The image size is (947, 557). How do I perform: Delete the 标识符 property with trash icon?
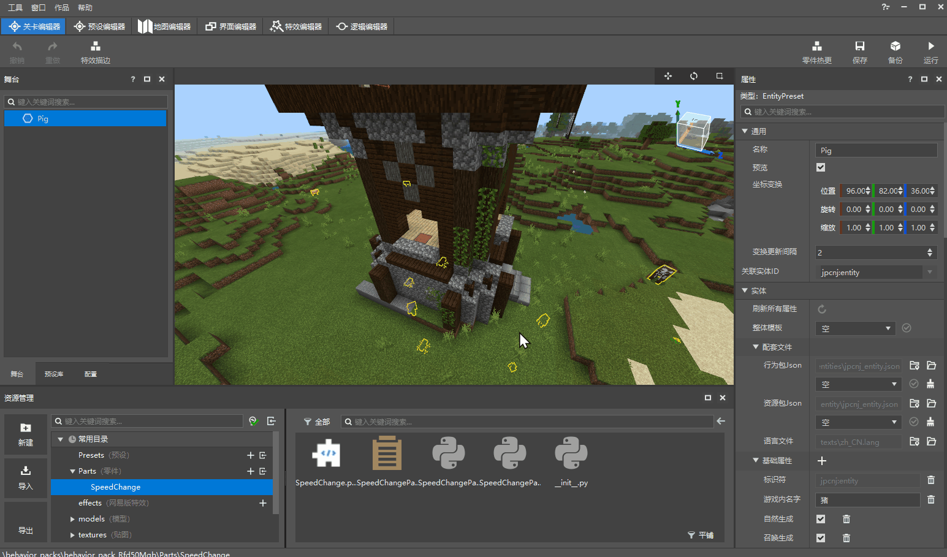point(931,480)
